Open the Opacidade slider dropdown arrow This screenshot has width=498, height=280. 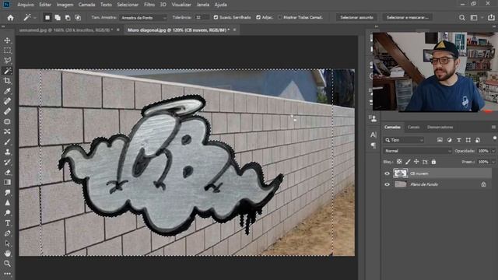click(493, 151)
